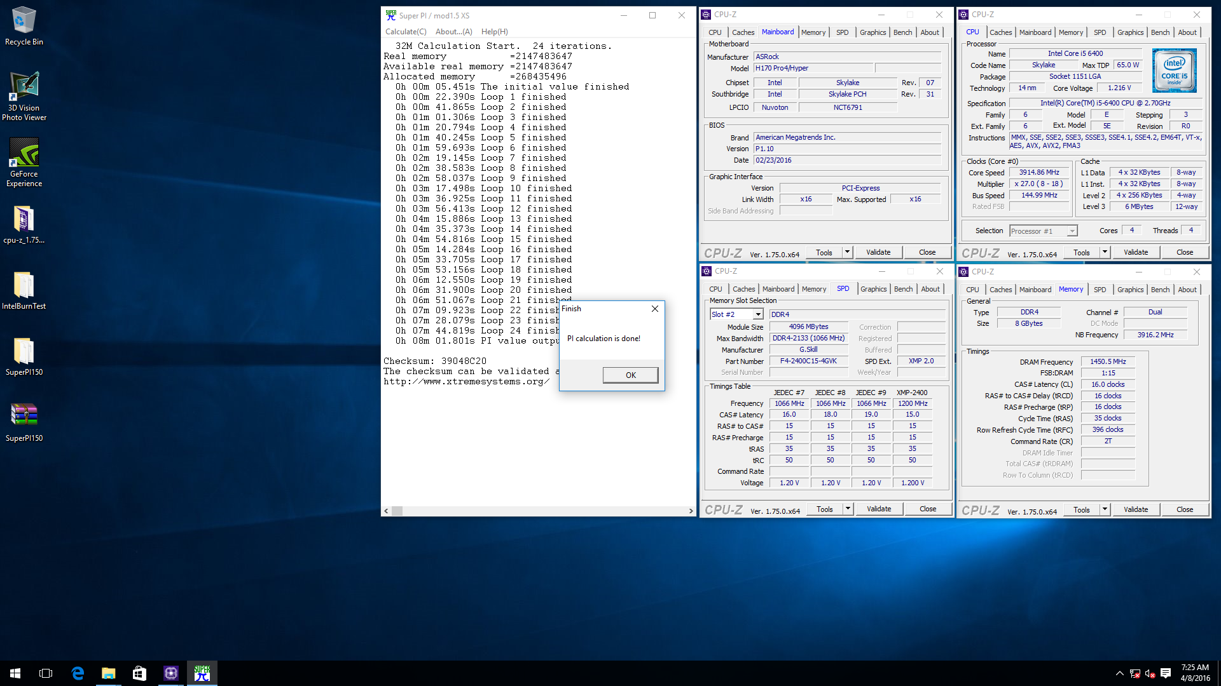The width and height of the screenshot is (1221, 686).
Task: Select Super PI taskbar icon
Action: [202, 673]
